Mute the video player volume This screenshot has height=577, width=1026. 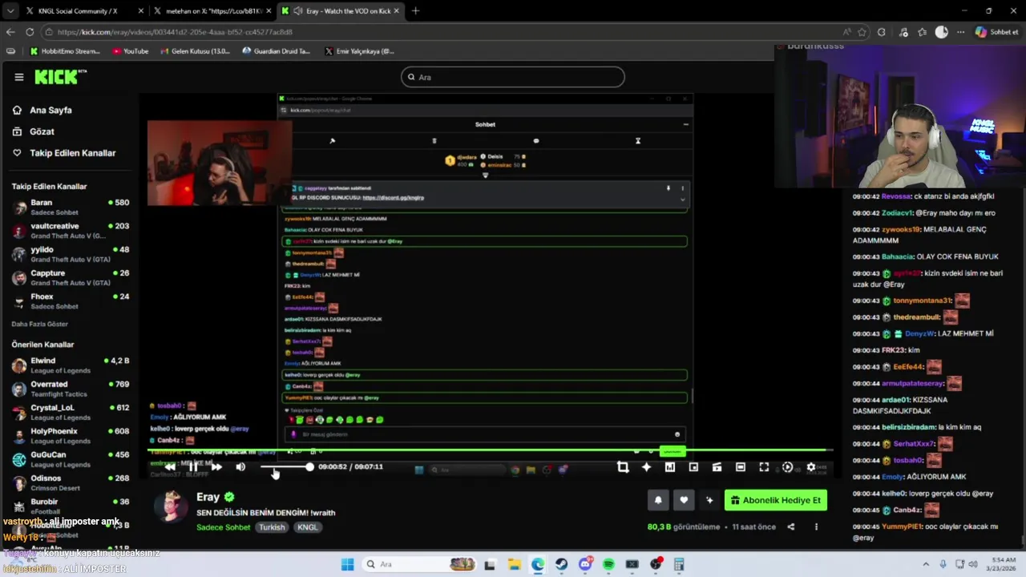click(x=240, y=466)
